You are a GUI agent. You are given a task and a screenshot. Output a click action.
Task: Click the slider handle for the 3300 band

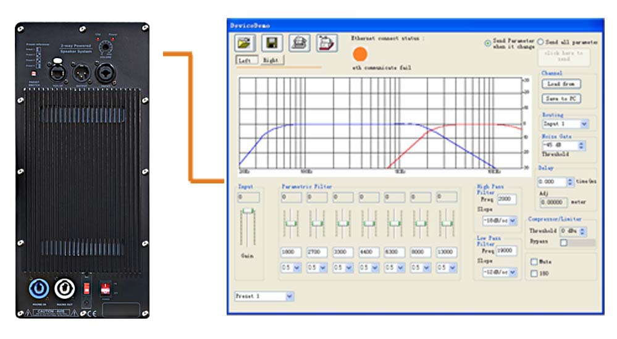(x=343, y=223)
